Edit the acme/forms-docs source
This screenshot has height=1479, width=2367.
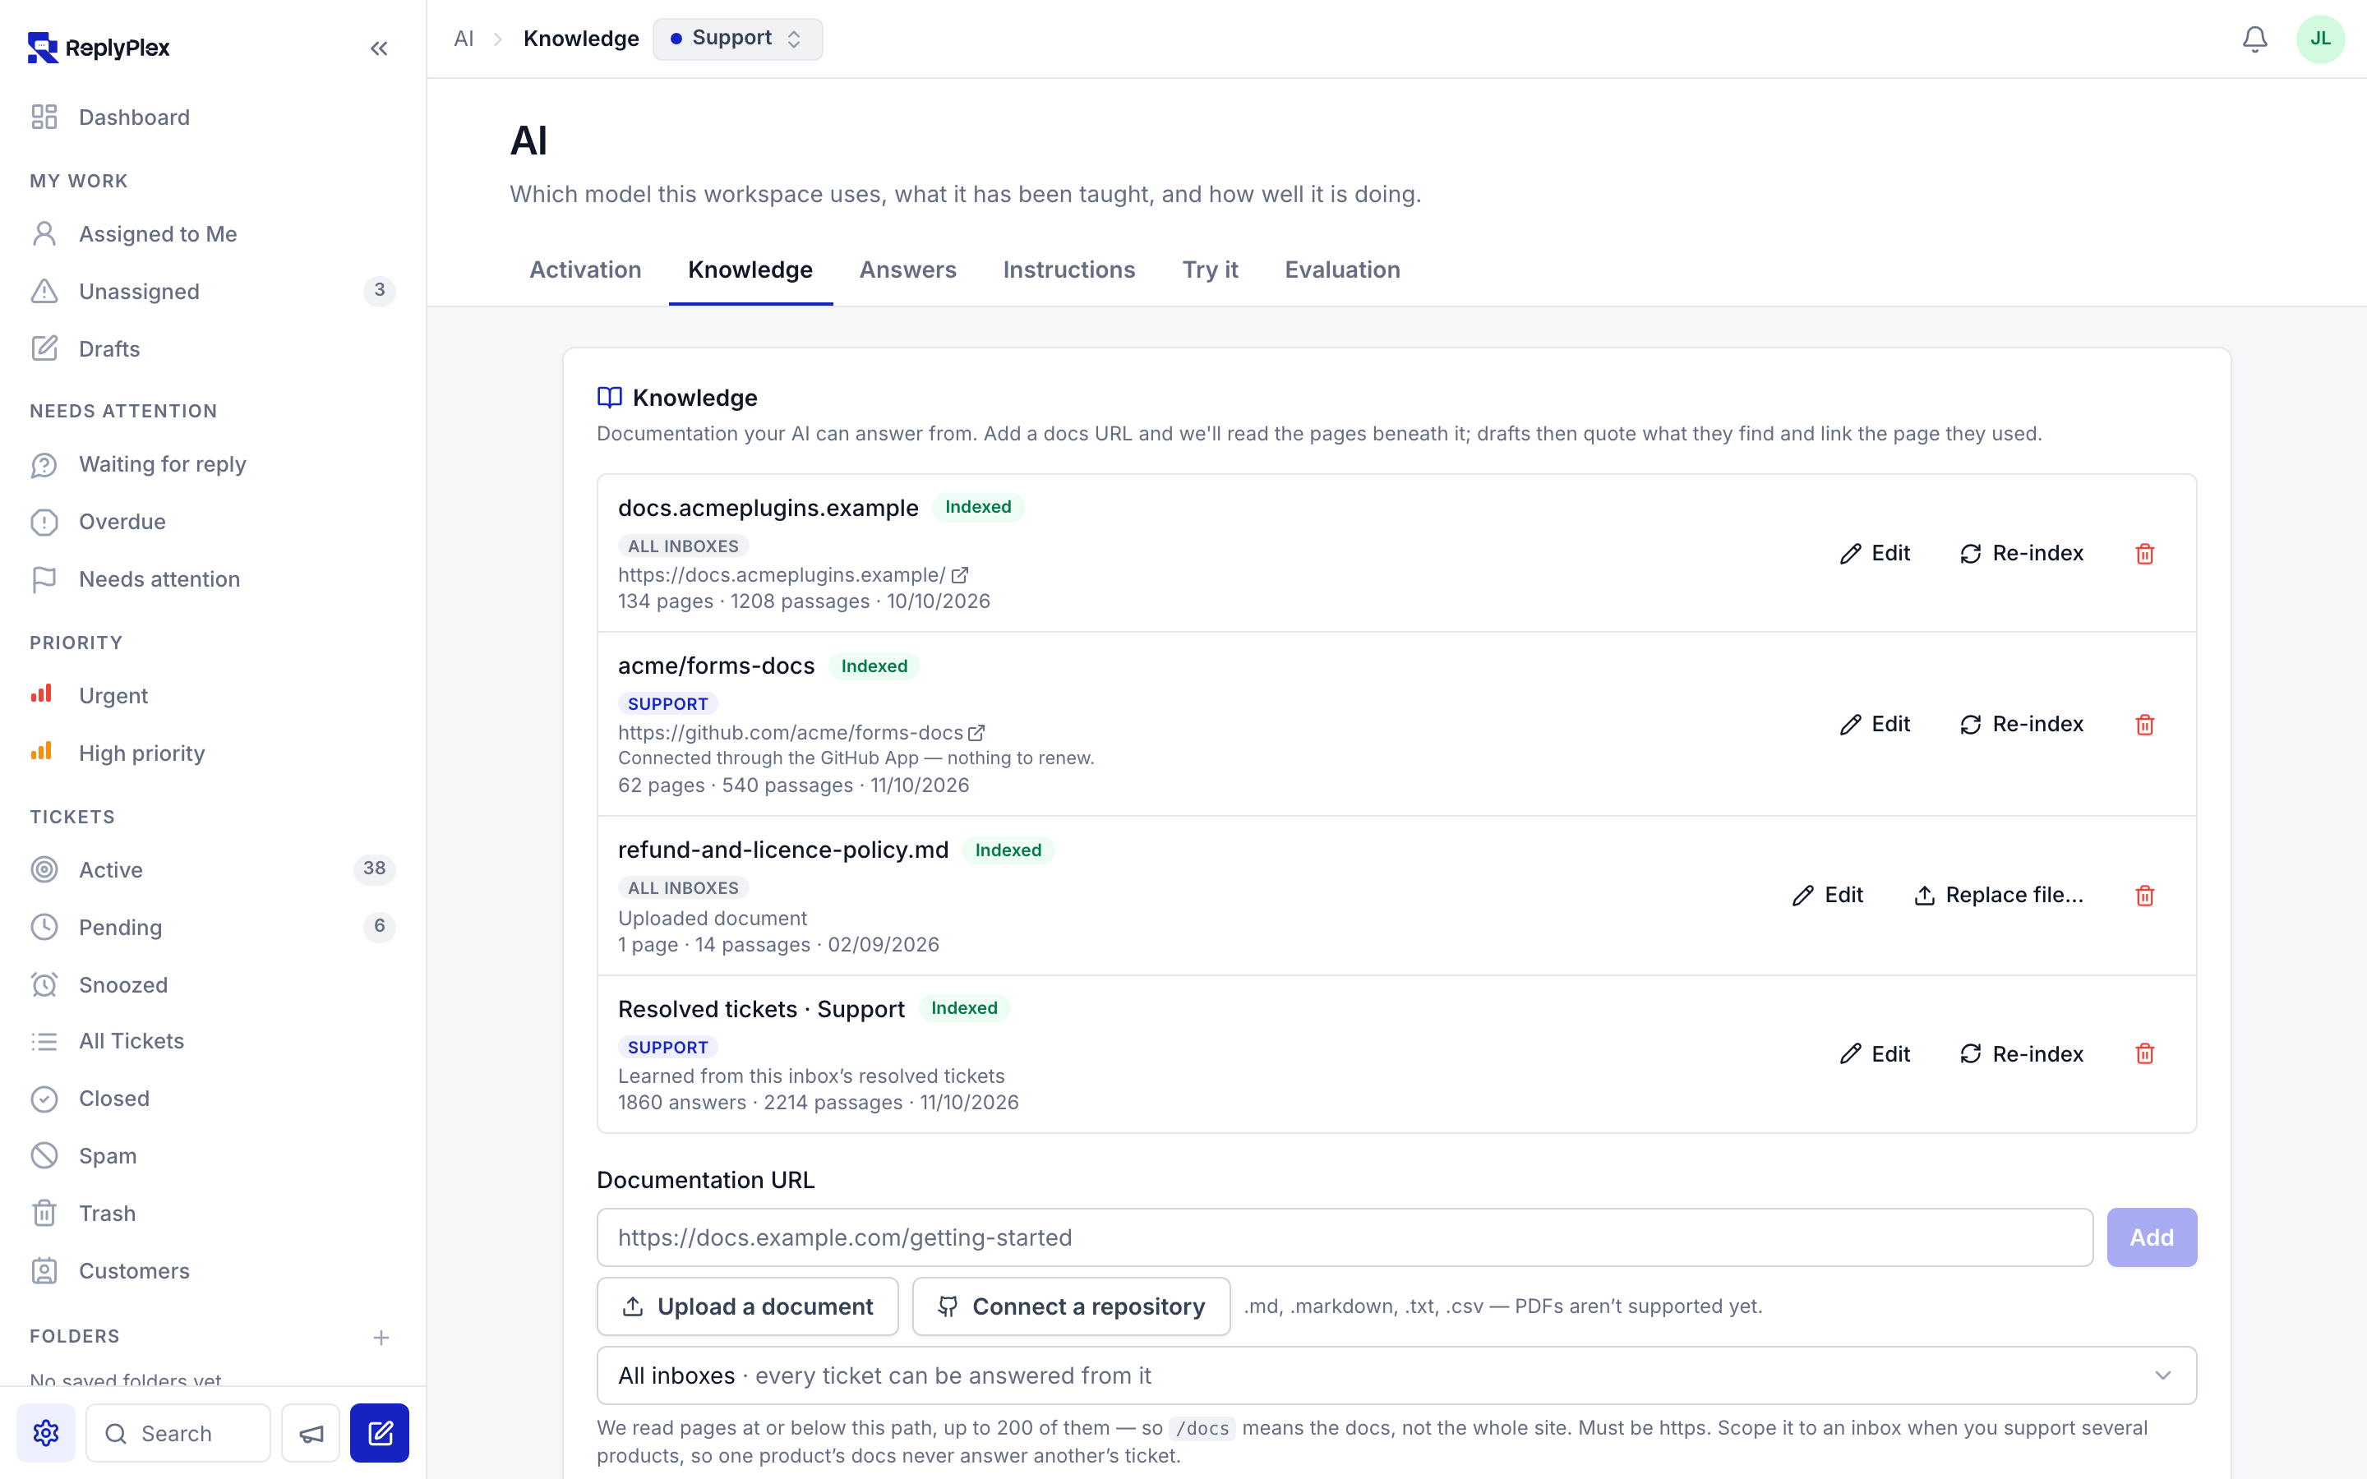[x=1874, y=725]
